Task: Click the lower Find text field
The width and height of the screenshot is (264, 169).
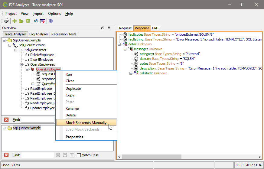Action: coord(37,155)
